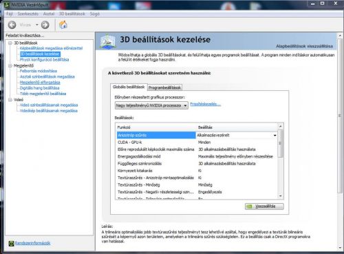Switch to the Programbeállítások tab

coord(164,87)
